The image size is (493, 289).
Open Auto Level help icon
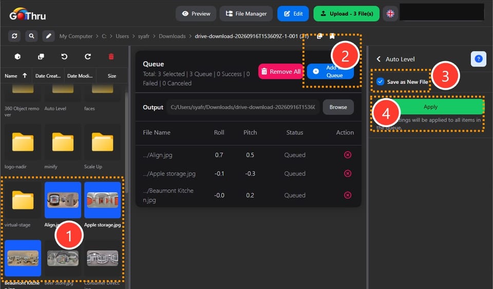(478, 59)
